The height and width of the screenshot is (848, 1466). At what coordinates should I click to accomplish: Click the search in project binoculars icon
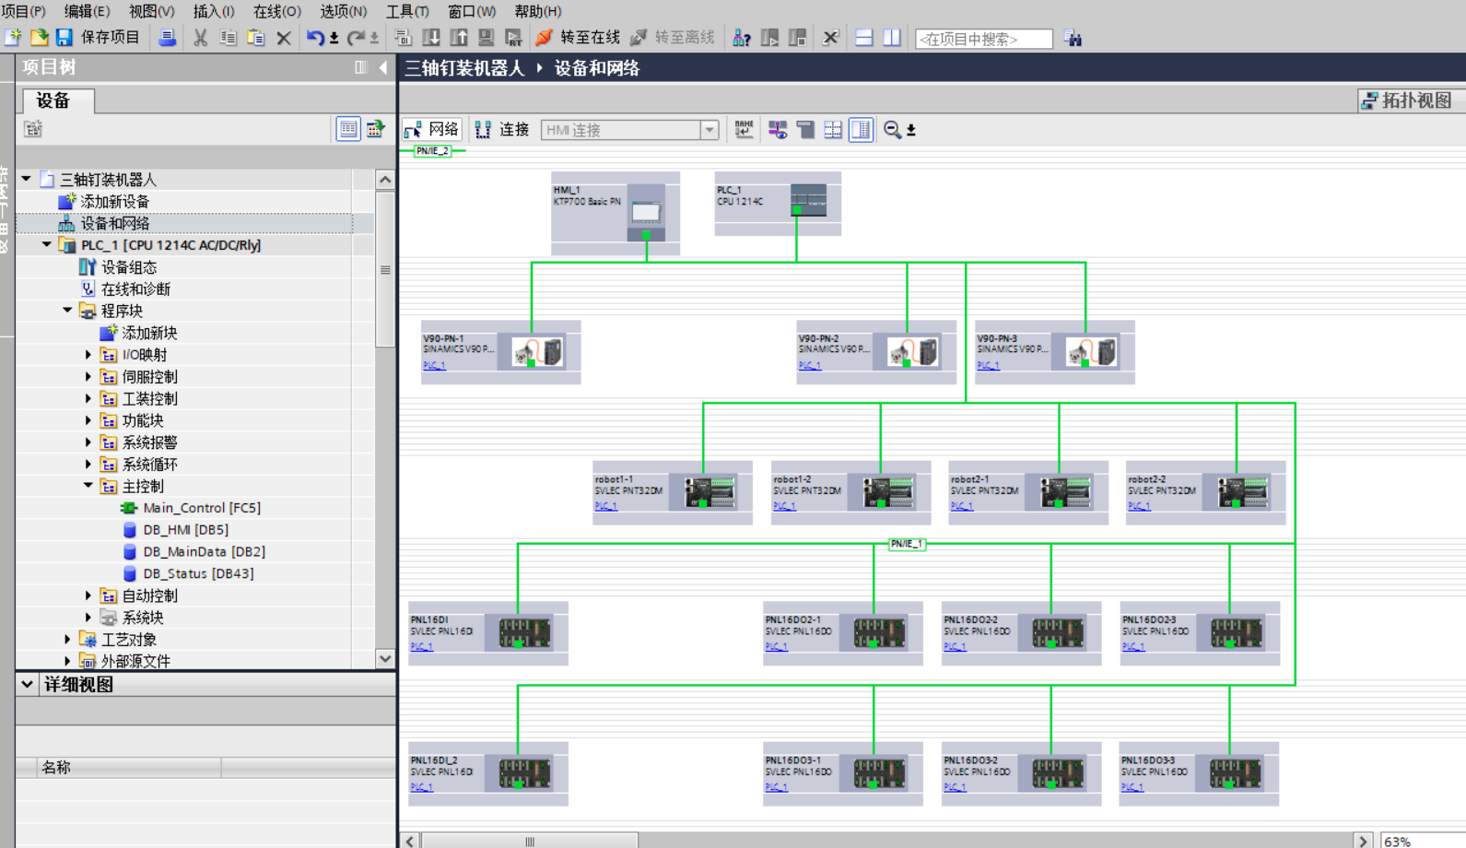[x=1073, y=38]
